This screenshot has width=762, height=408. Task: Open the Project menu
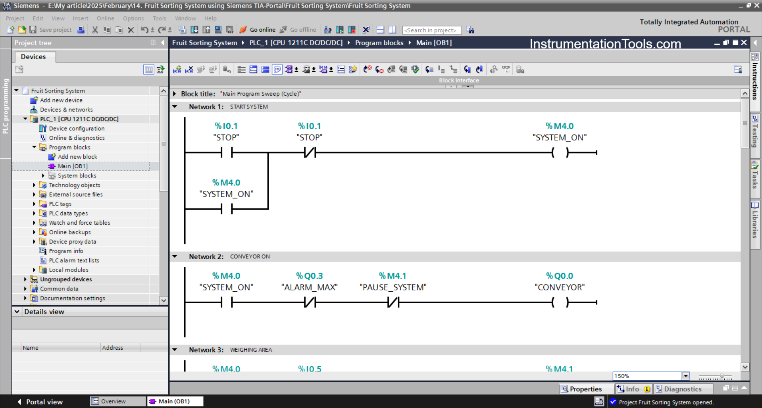(x=15, y=18)
